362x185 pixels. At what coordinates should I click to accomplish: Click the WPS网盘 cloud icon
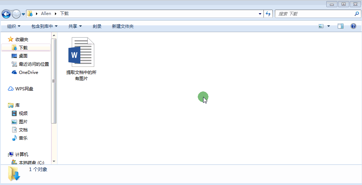11,89
